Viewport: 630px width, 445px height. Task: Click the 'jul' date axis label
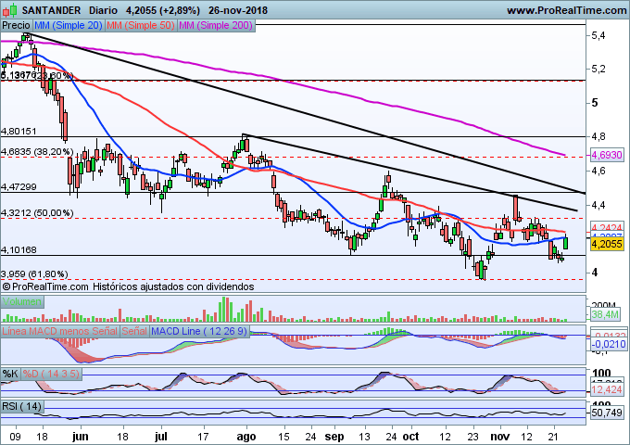[161, 437]
